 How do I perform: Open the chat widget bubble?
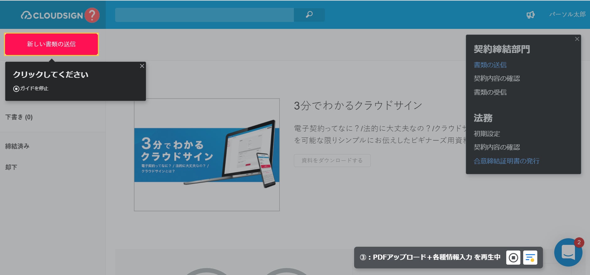point(568,252)
